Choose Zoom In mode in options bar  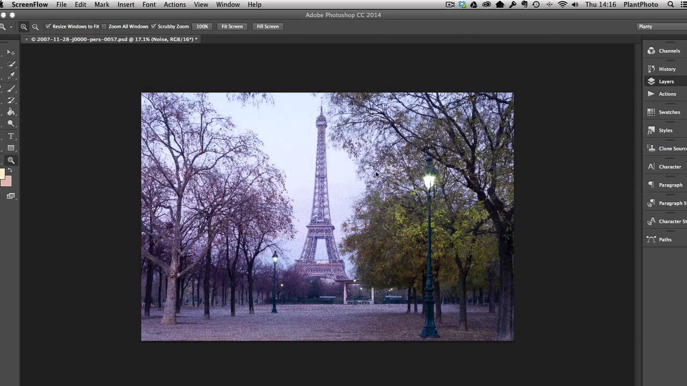click(24, 26)
